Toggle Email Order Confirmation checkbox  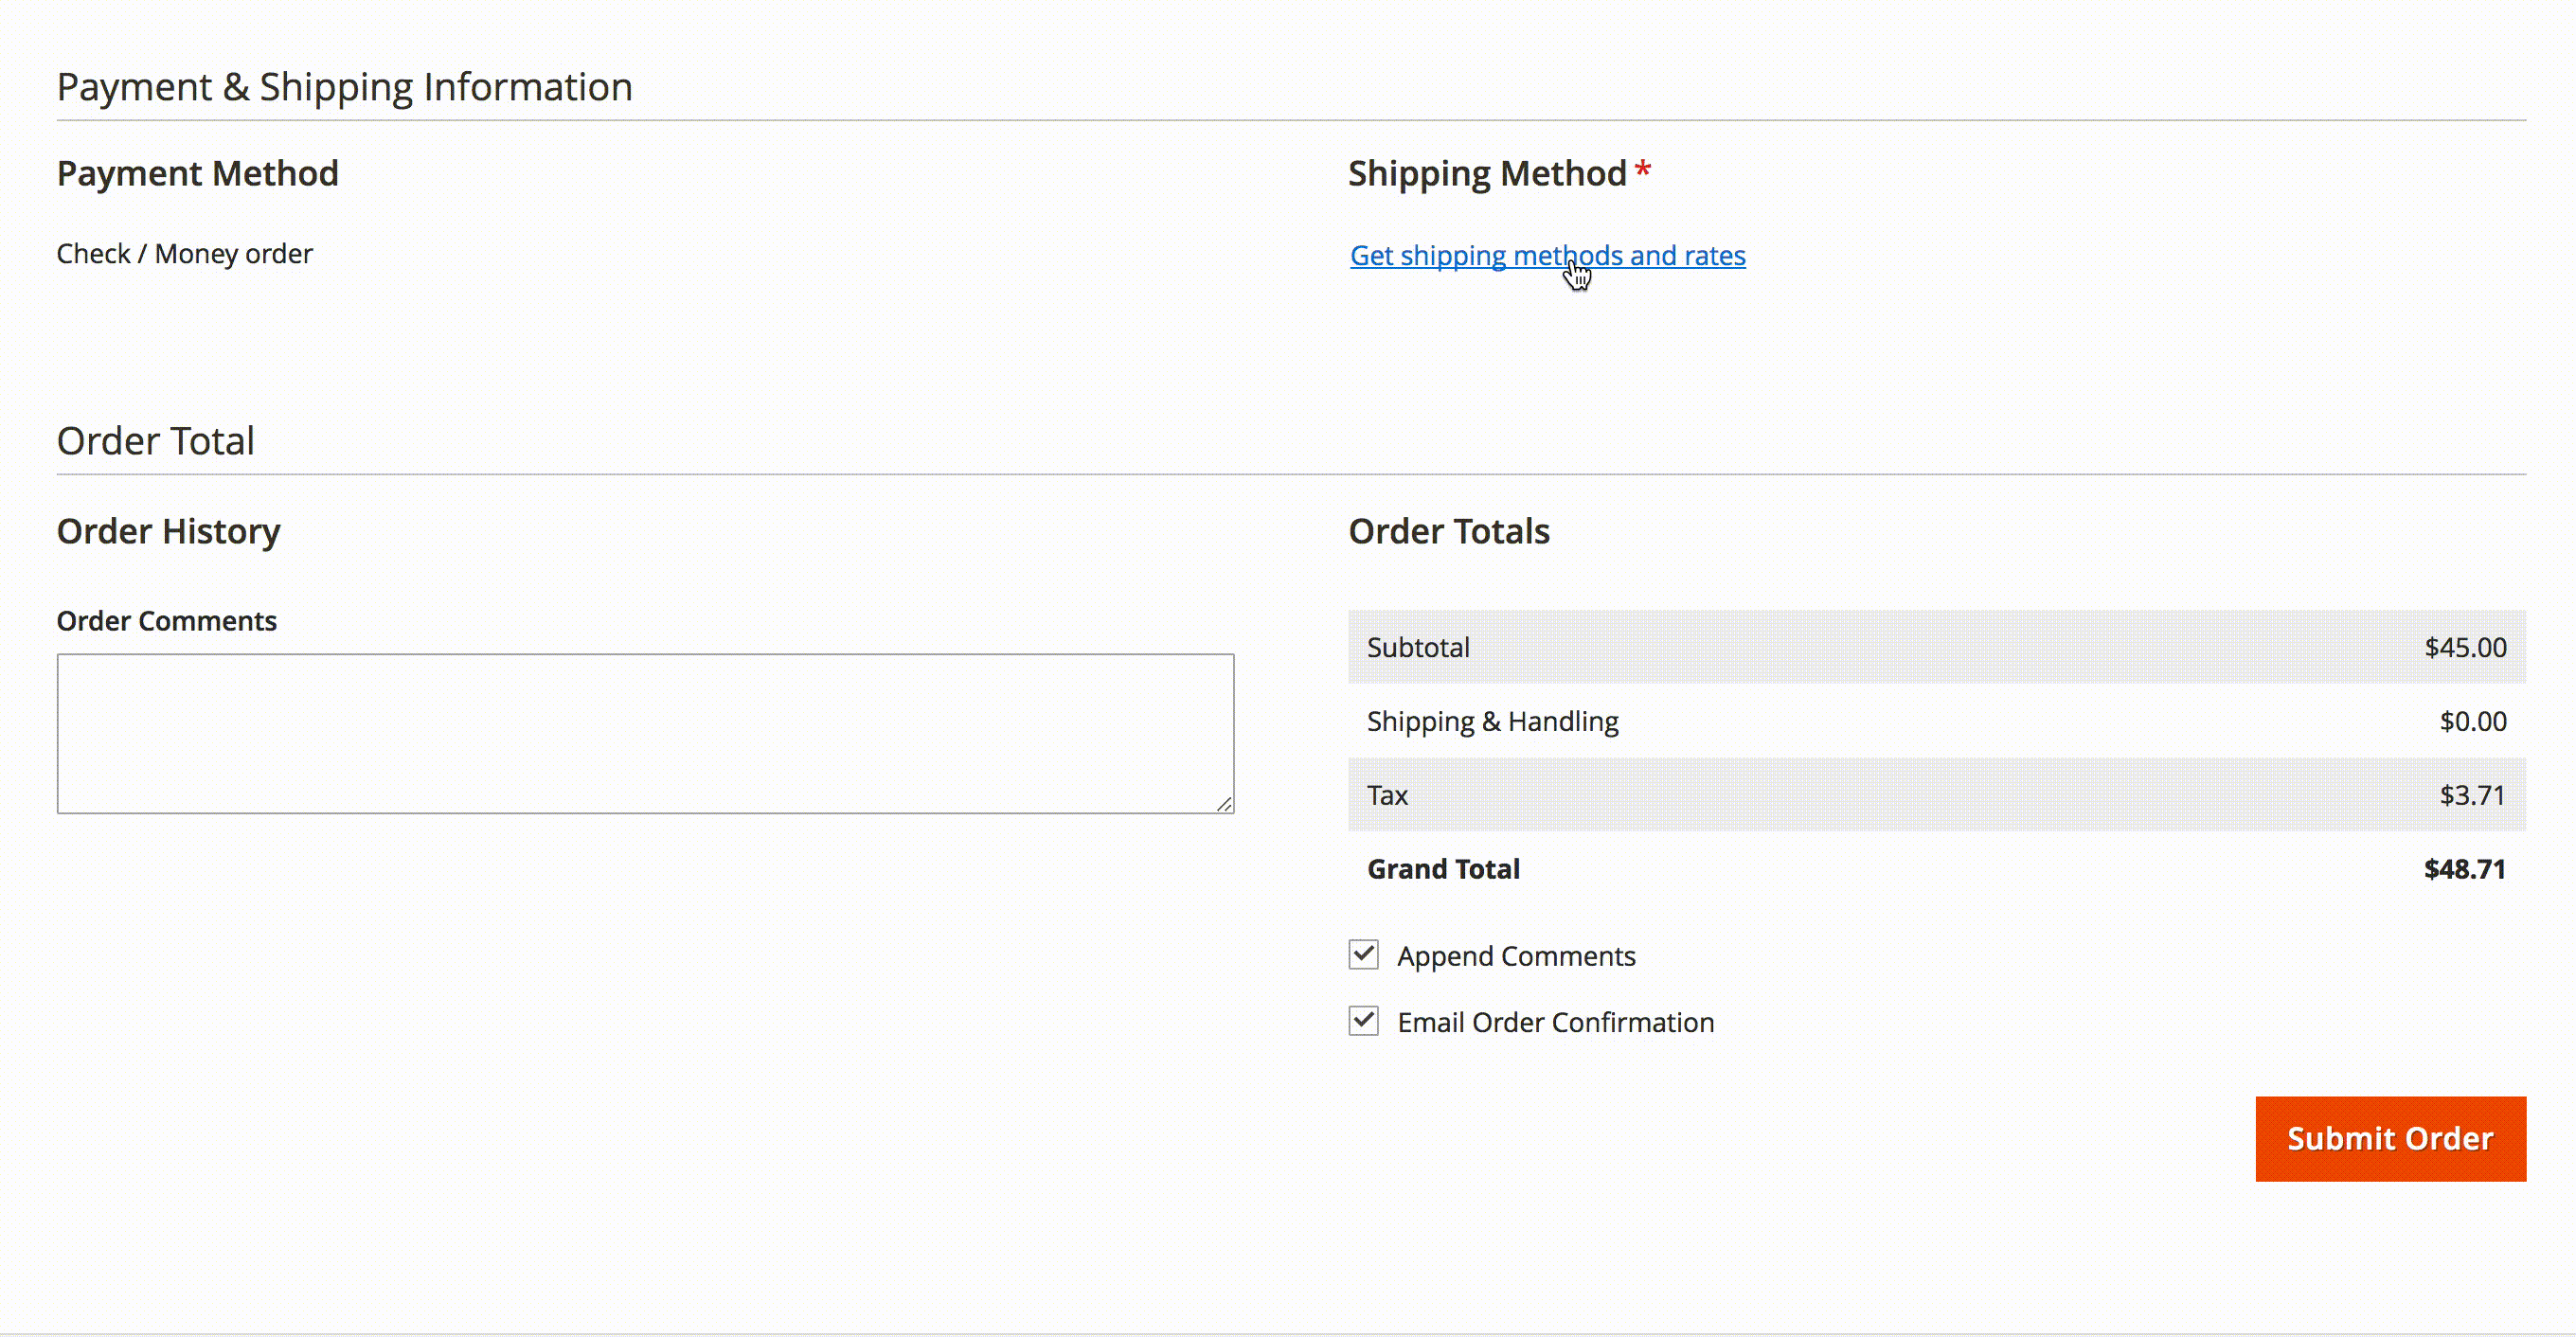1363,1021
